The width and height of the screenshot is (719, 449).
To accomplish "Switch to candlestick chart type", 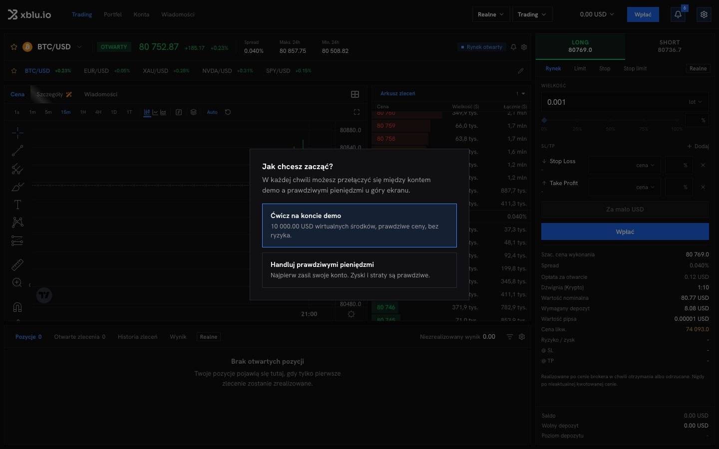I will tap(147, 112).
